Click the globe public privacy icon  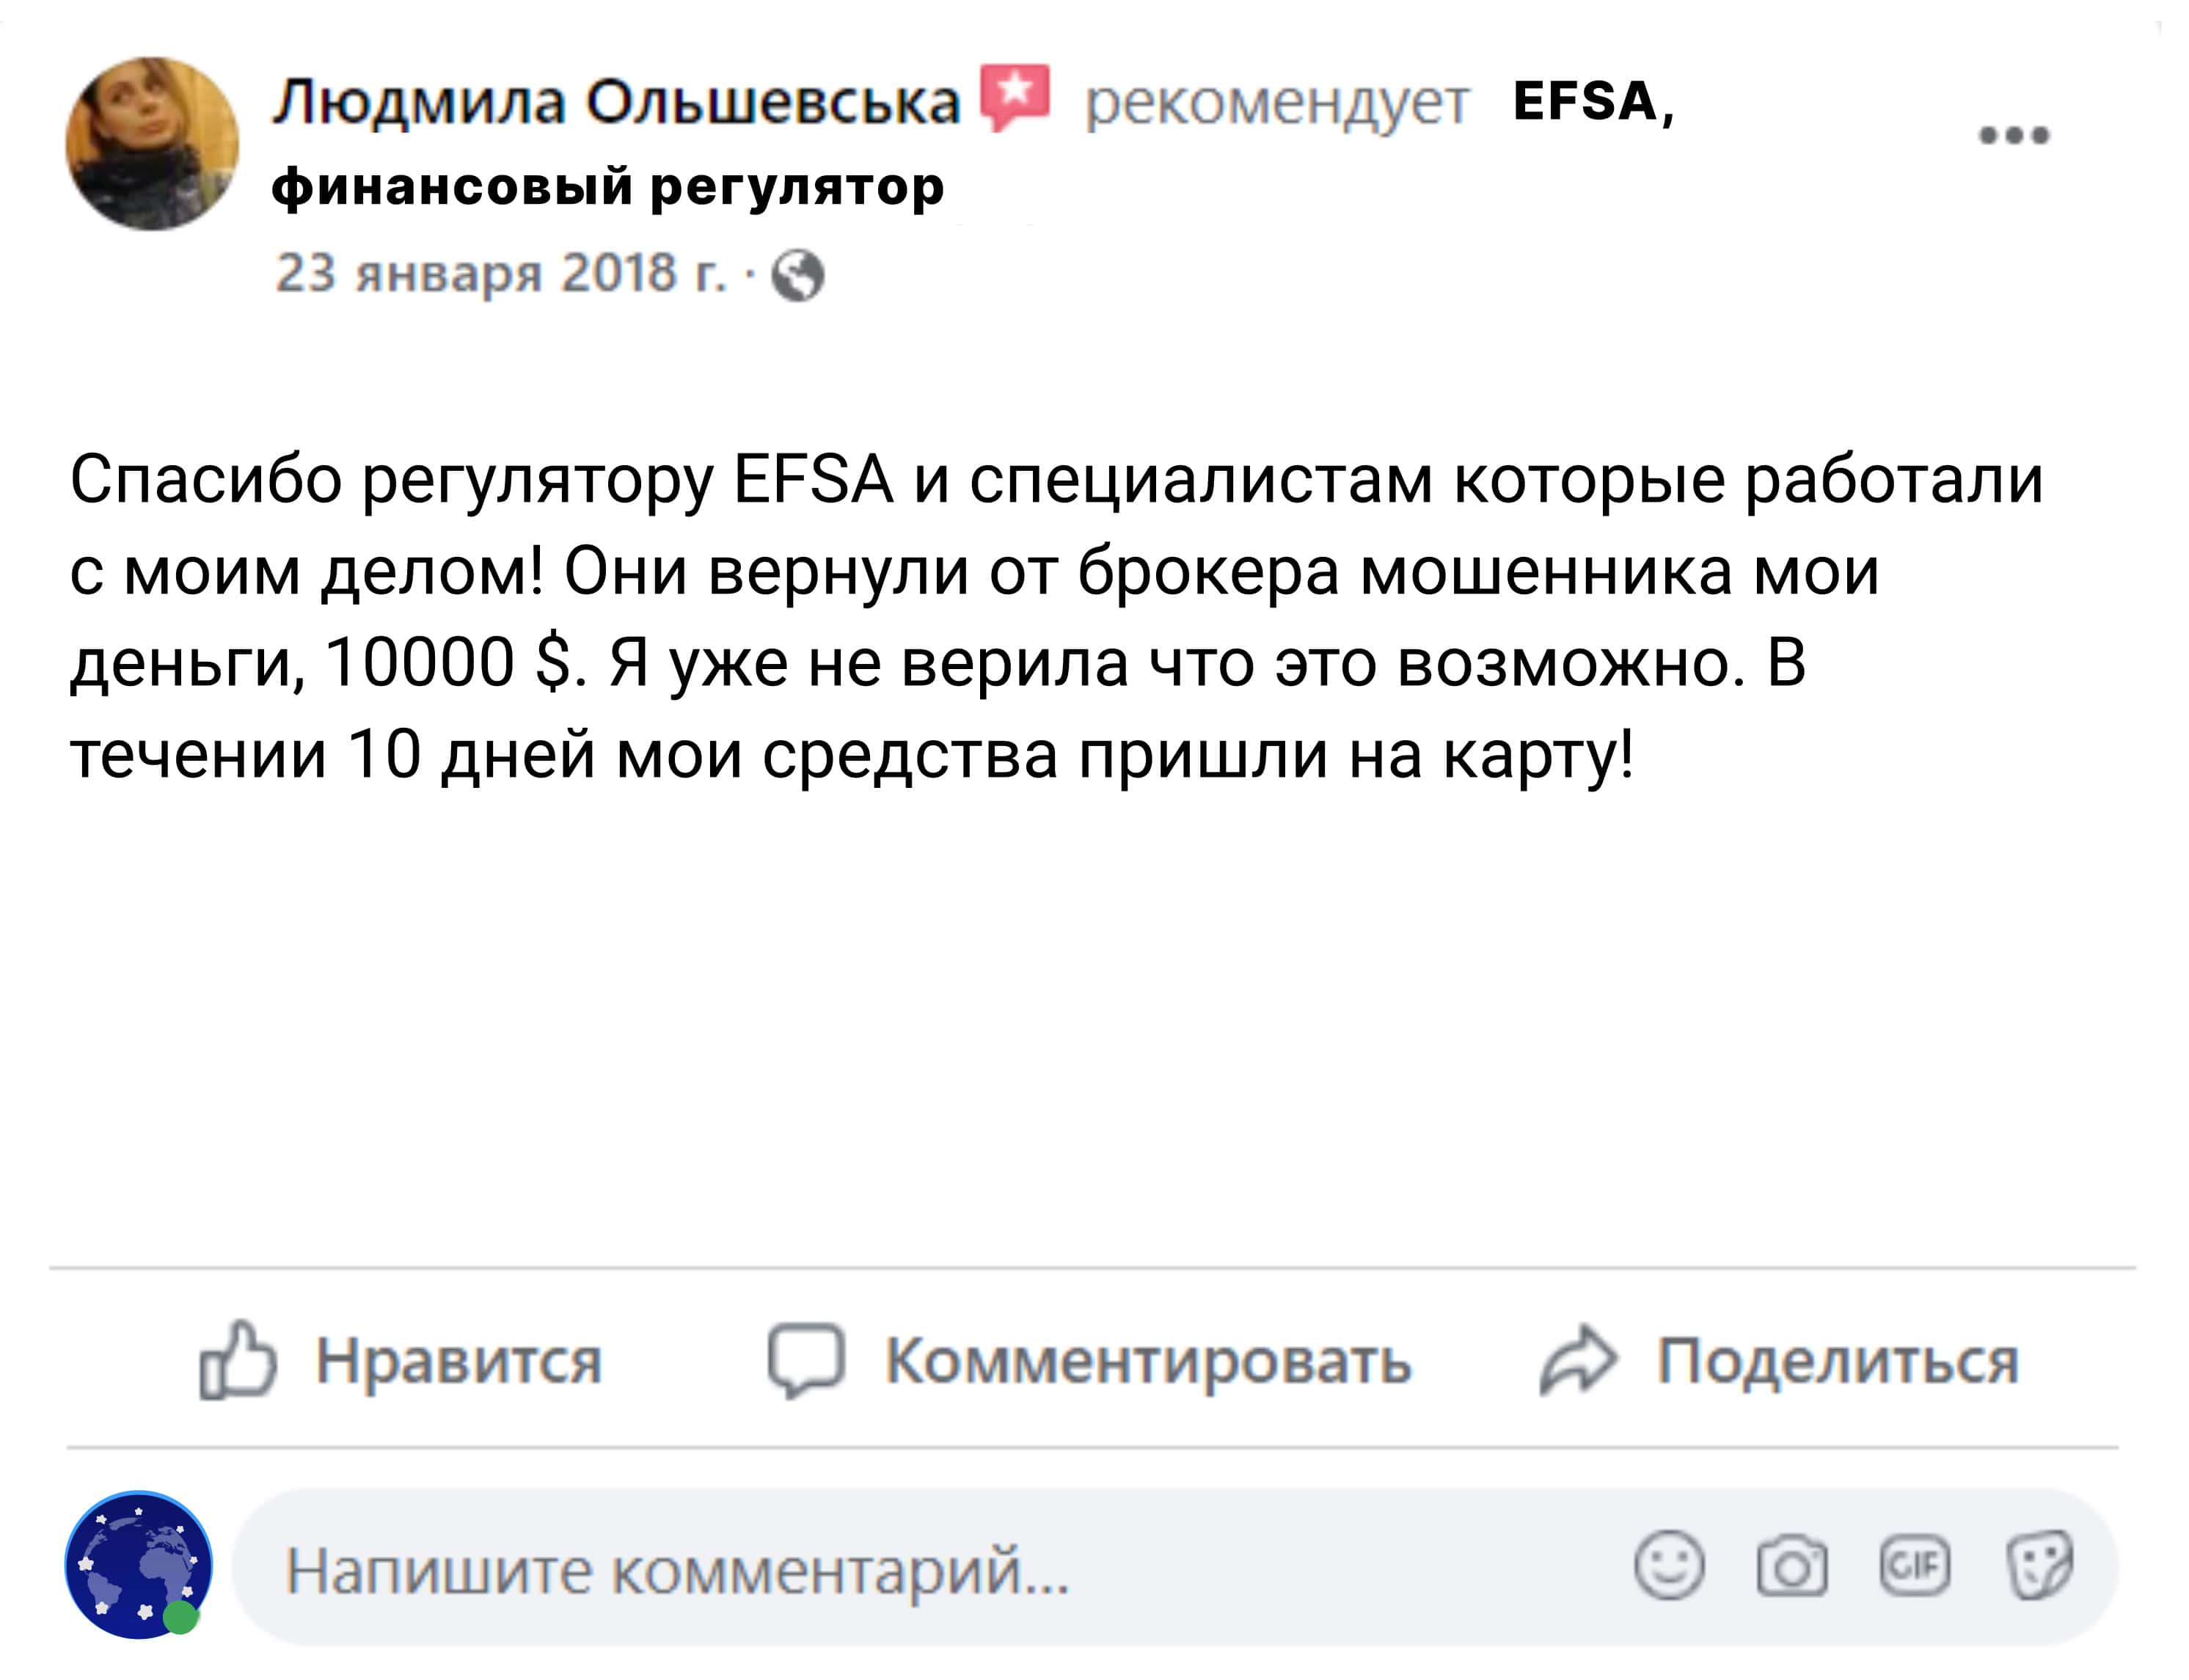(798, 275)
